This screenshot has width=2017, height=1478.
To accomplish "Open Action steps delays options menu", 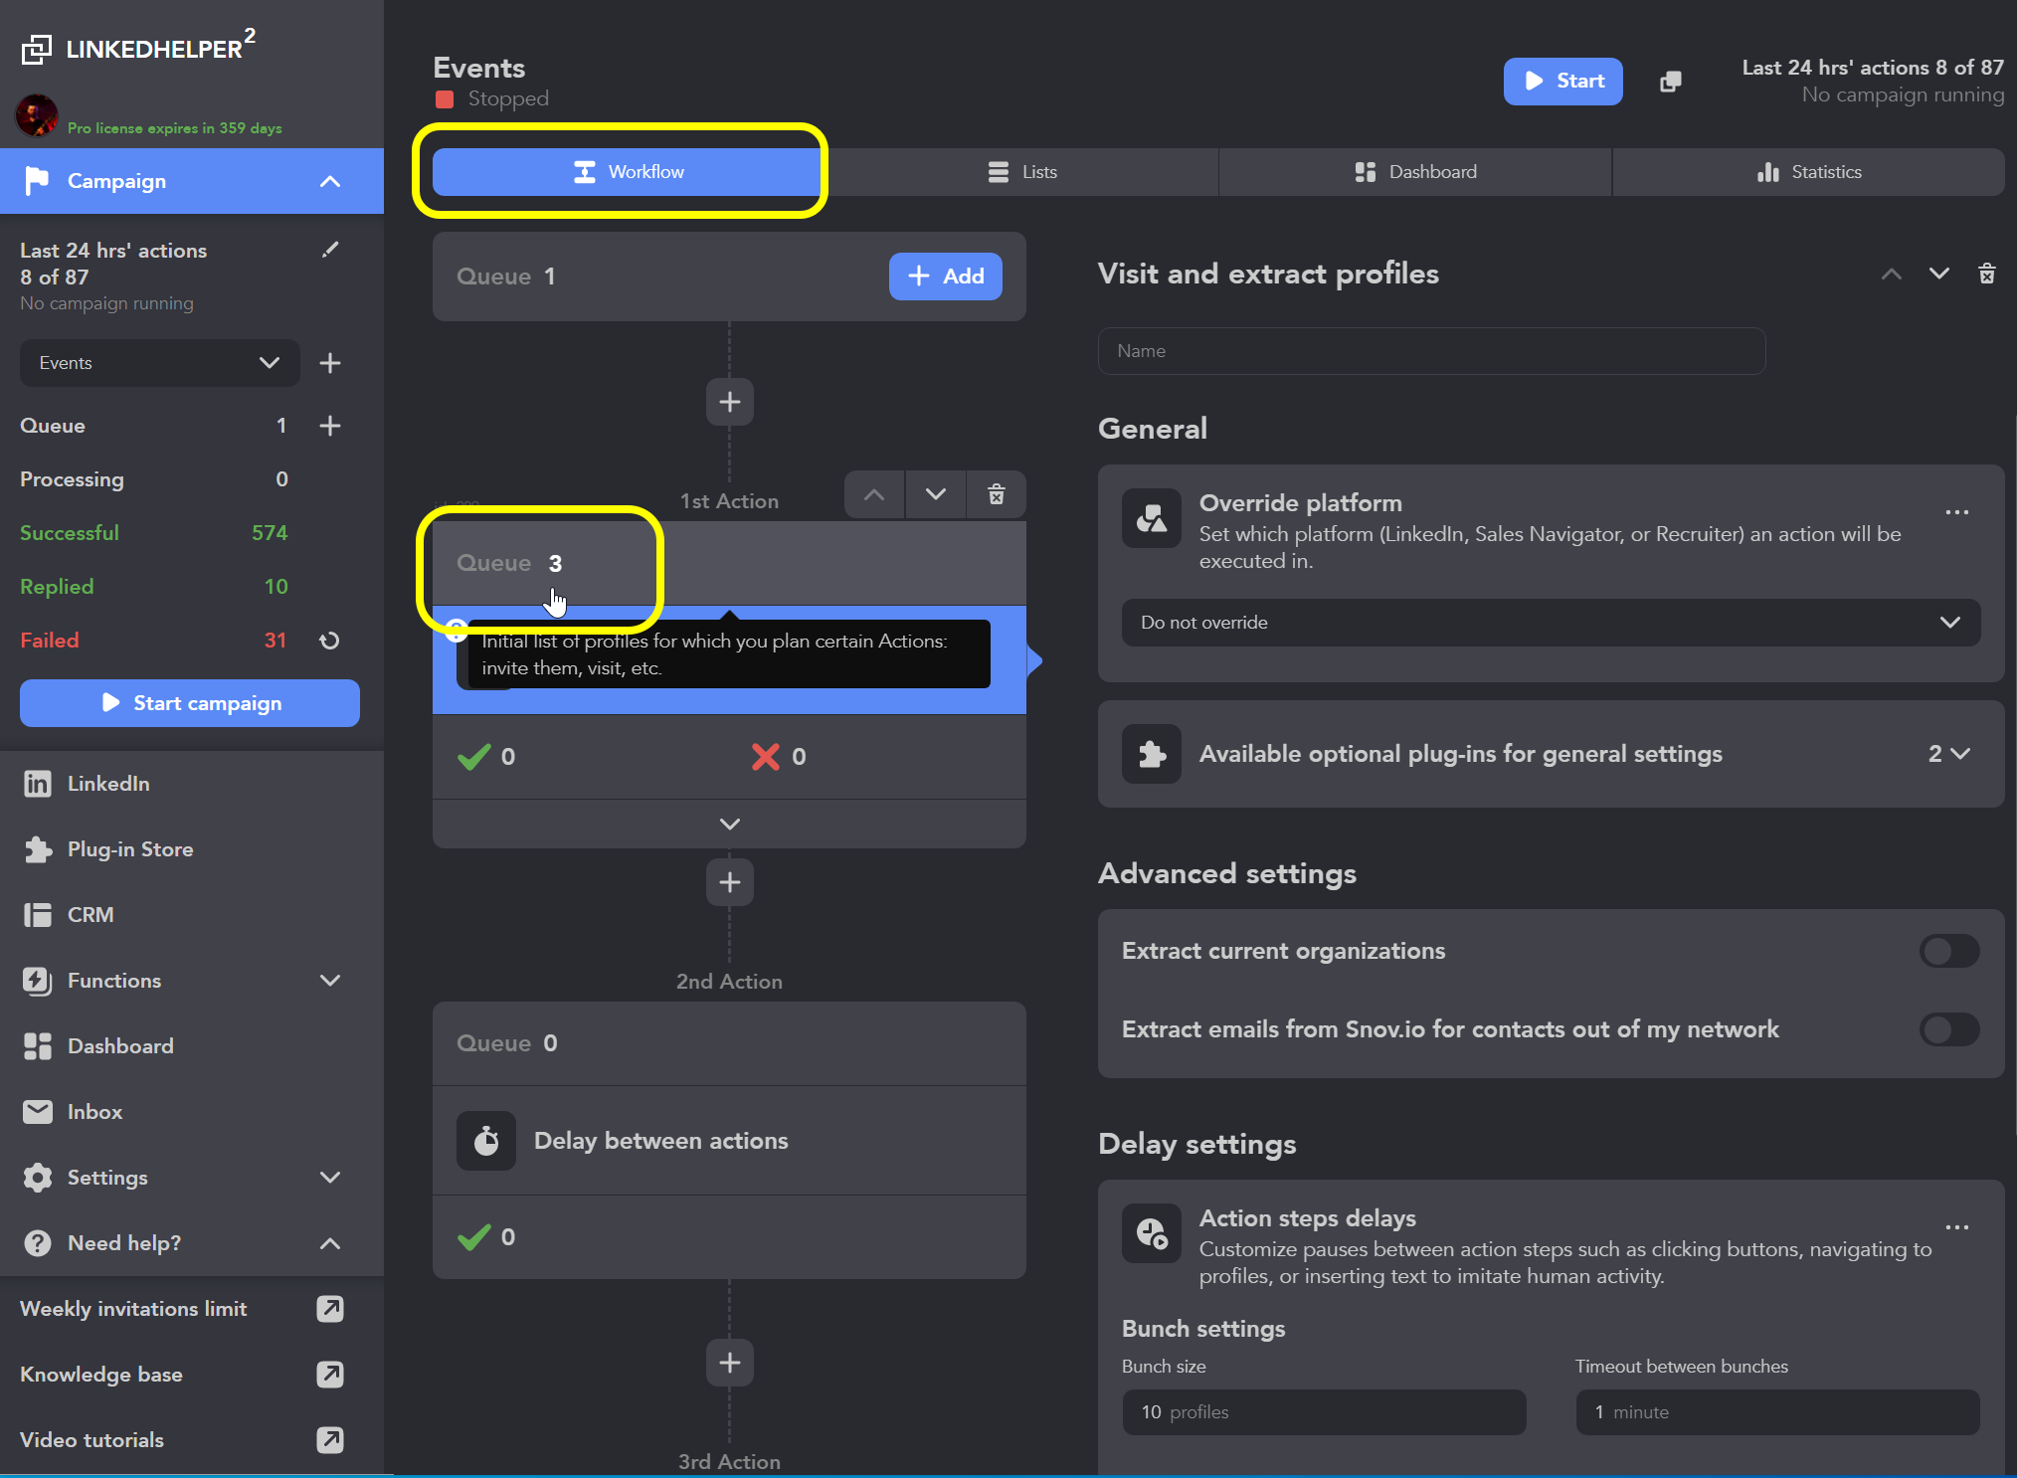I will tap(1957, 1227).
